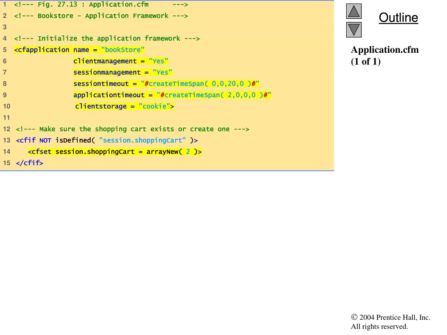
Task: Click the Fig. 27.13 comment line
Action: point(101,4)
